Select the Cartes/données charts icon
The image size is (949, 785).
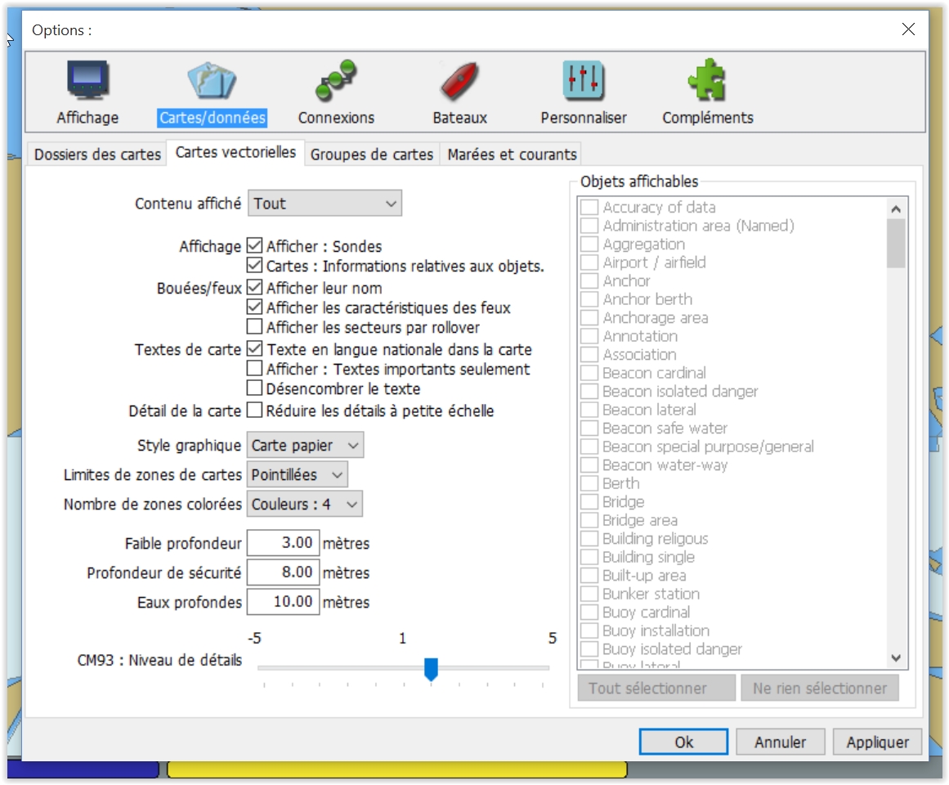click(212, 83)
